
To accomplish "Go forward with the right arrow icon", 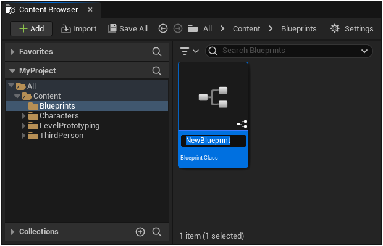I will (178, 28).
